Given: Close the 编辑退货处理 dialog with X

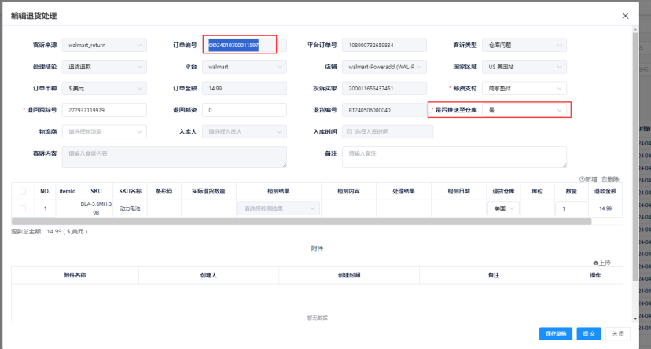Looking at the screenshot, I should point(626,16).
